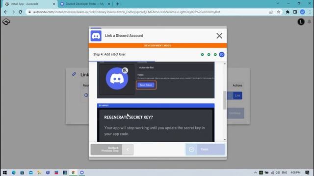Image resolution: width=314 pixels, height=176 pixels.
Task: Click the Autocode logo at top left
Action: [6, 22]
